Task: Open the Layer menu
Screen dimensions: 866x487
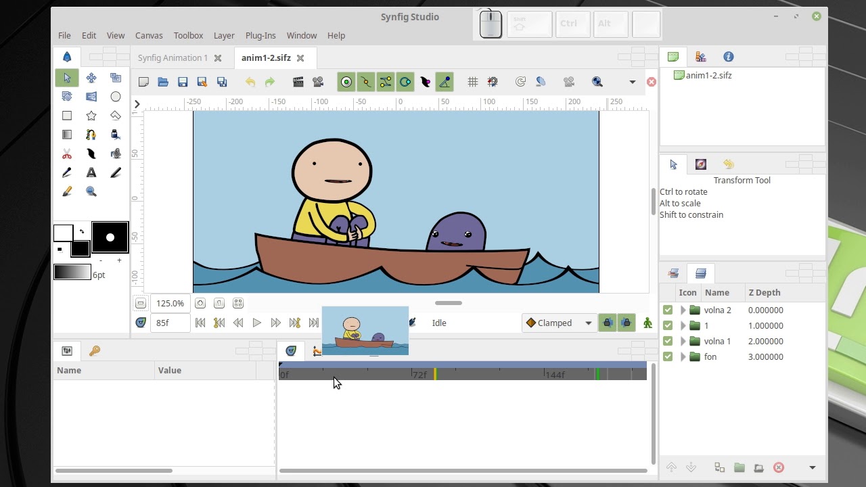Action: 224,35
